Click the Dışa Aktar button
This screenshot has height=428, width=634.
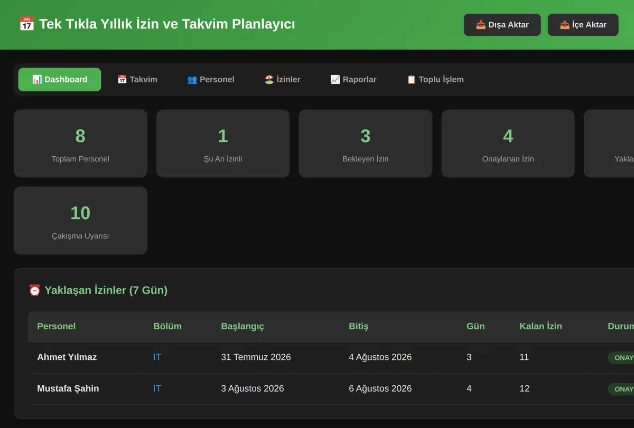[502, 25]
